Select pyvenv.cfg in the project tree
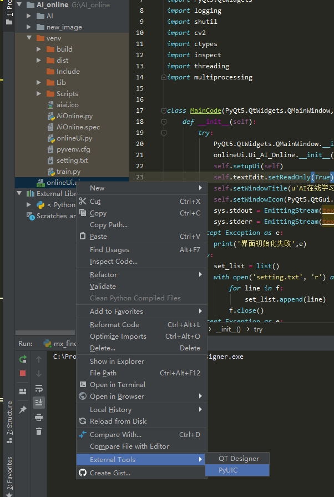This screenshot has width=334, height=497. (x=72, y=149)
